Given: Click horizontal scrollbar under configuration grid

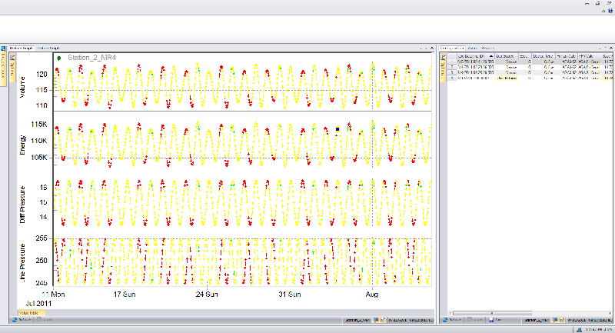Looking at the screenshot, I should pyautogui.click(x=492, y=313).
